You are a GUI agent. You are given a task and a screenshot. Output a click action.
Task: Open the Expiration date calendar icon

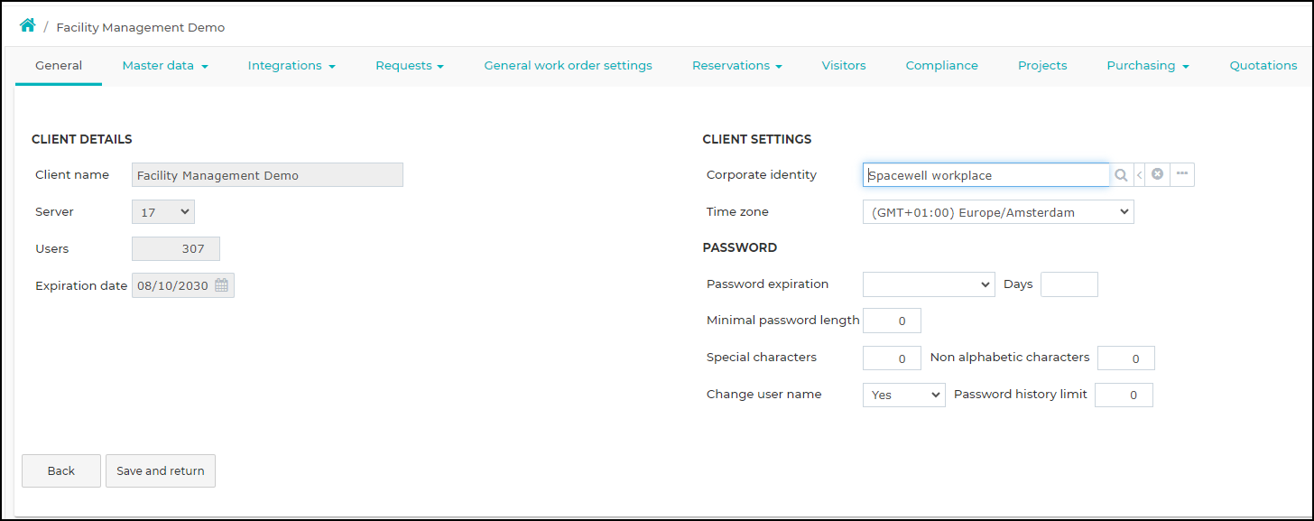[222, 285]
